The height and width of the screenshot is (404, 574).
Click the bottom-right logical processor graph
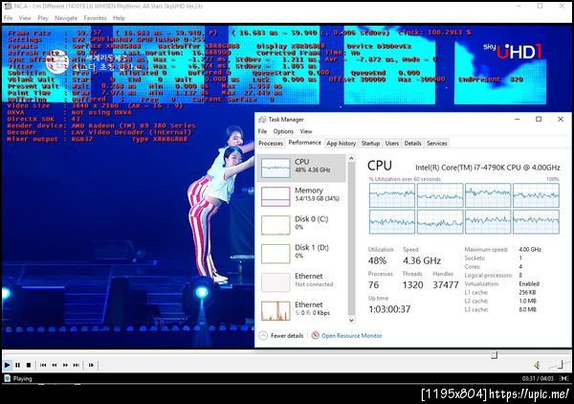(536, 221)
